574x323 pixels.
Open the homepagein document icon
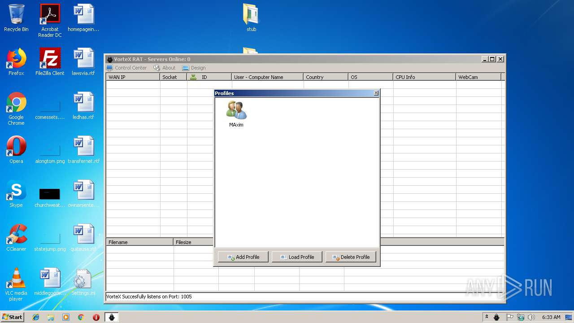click(x=83, y=18)
